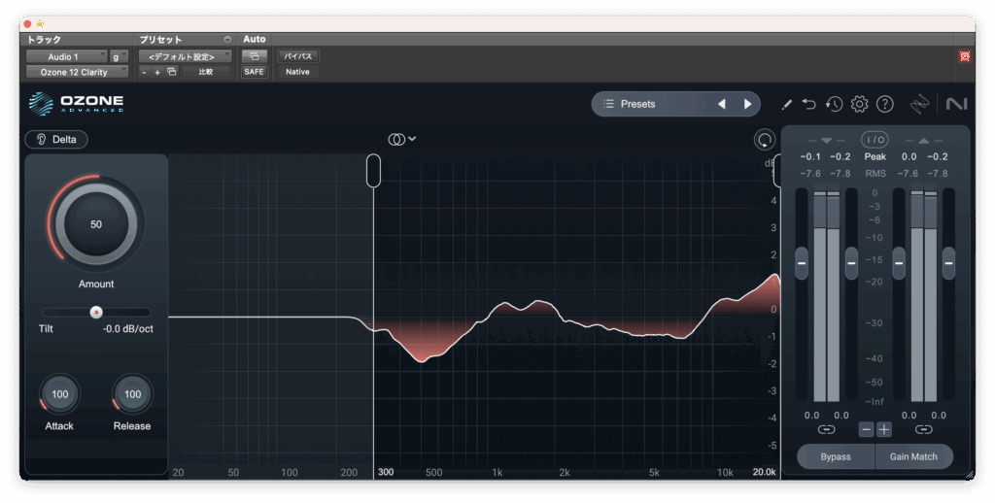Viewport: 995px width, 503px height.
Task: Expand the stereo channel mode dropdown
Action: [401, 139]
